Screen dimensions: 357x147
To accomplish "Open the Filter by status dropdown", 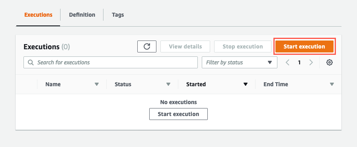I will point(240,62).
